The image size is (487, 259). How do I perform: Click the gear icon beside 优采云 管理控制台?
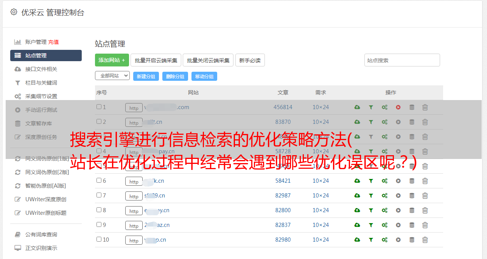click(x=14, y=12)
